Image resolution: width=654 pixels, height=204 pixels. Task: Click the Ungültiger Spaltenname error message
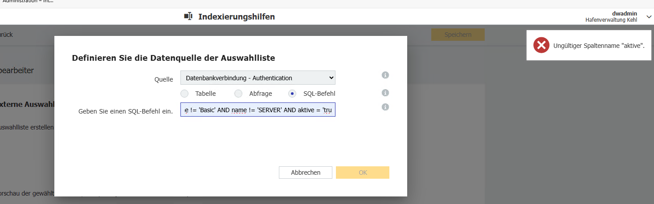599,45
